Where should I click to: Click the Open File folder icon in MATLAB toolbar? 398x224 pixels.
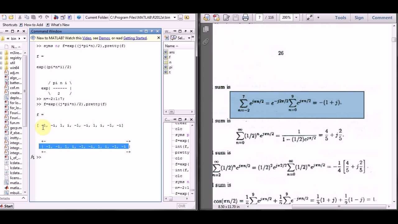tap(11, 17)
